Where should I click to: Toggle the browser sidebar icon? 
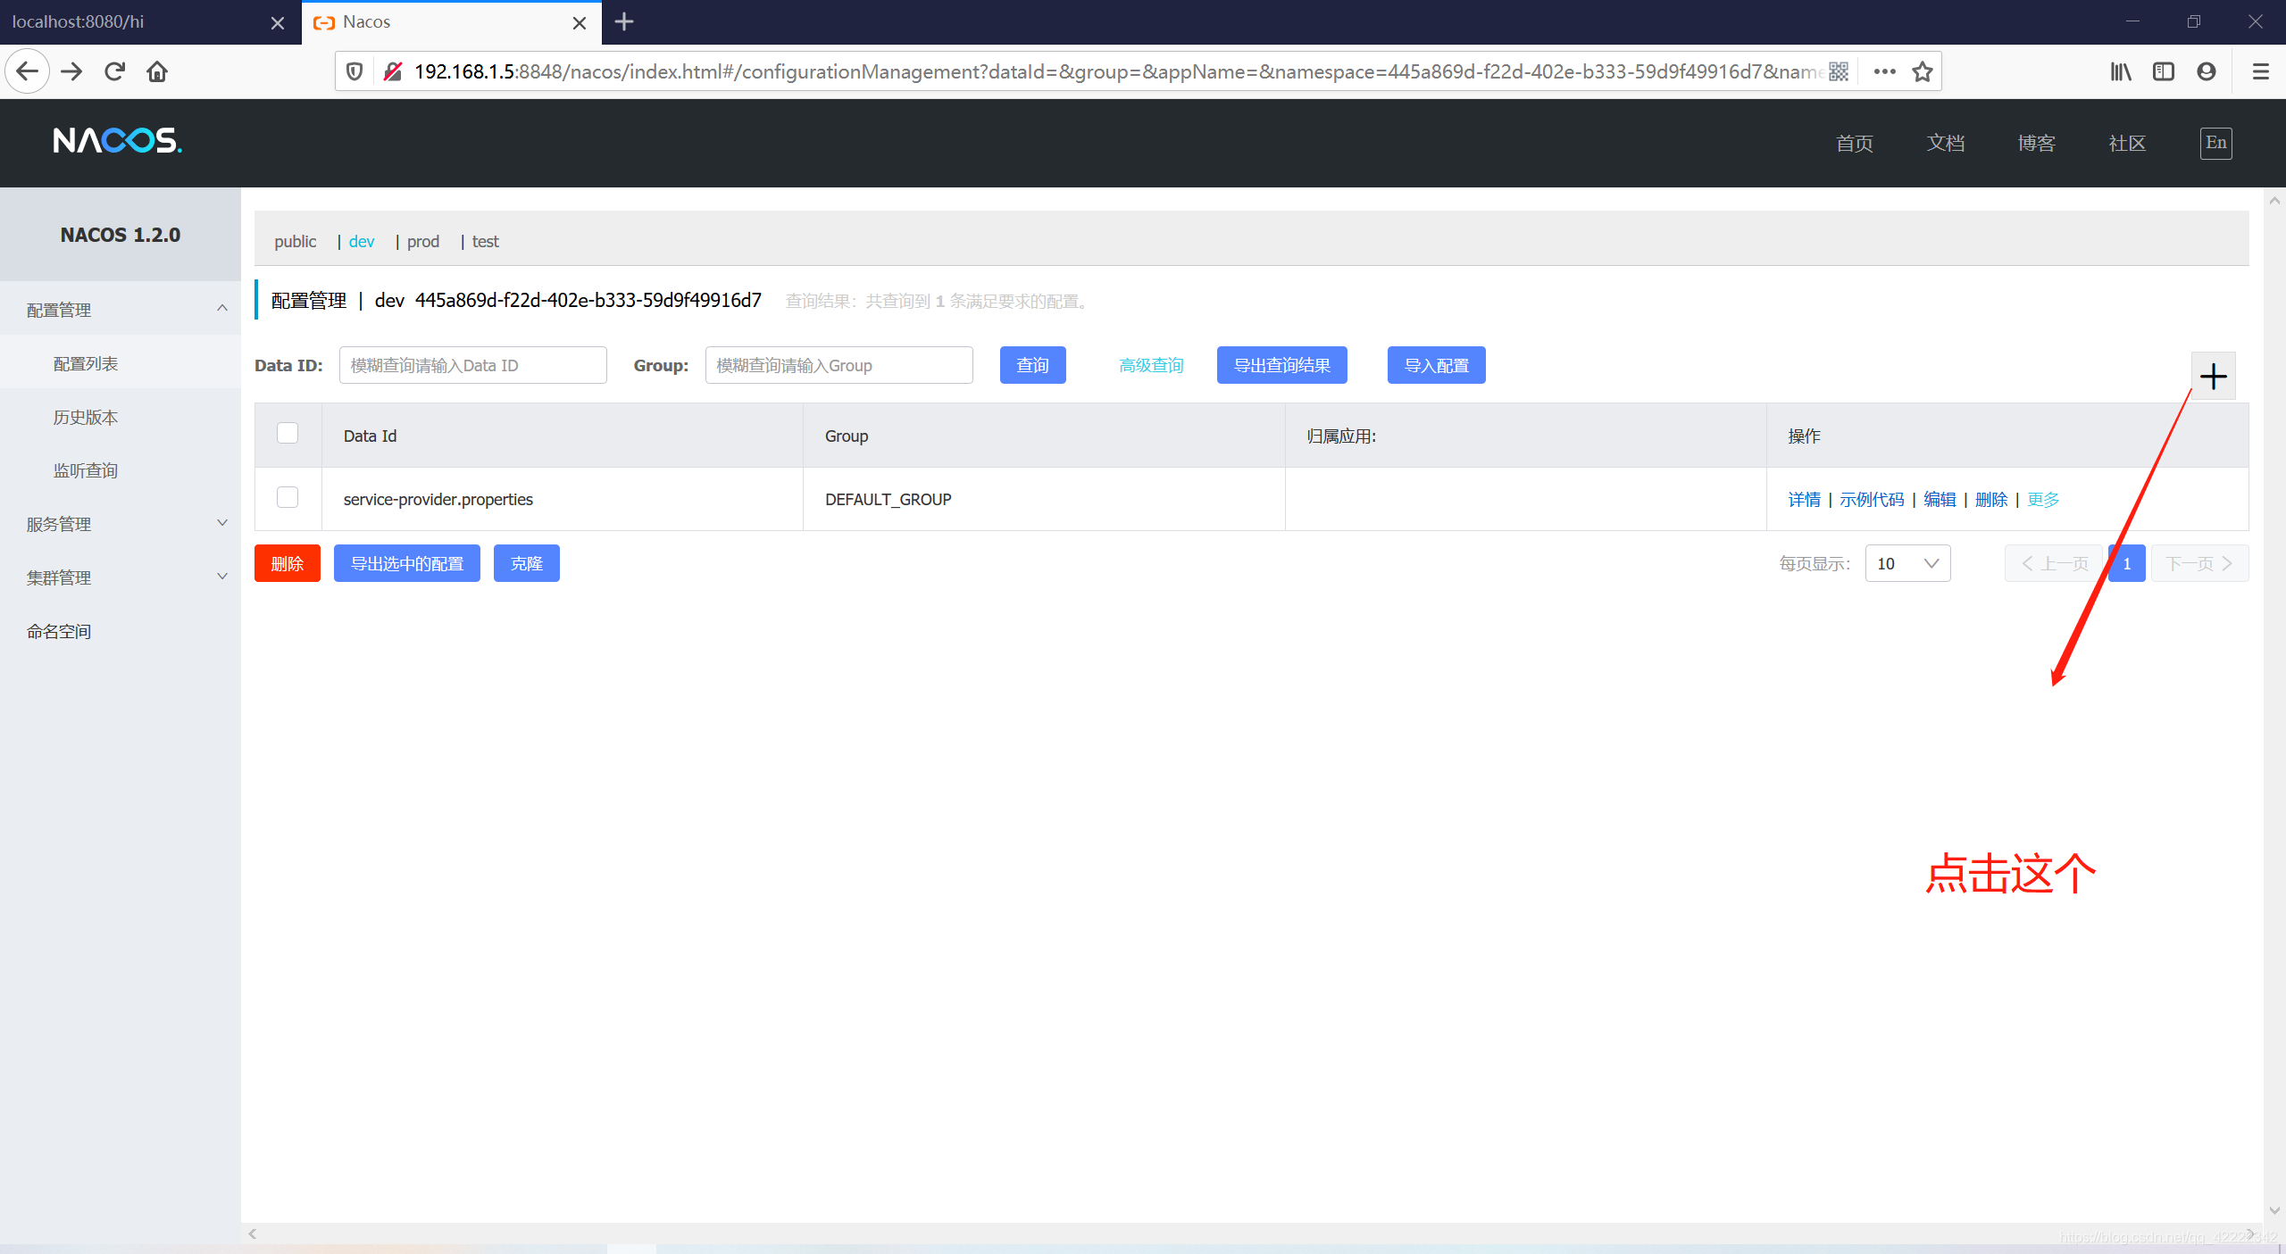click(2164, 71)
